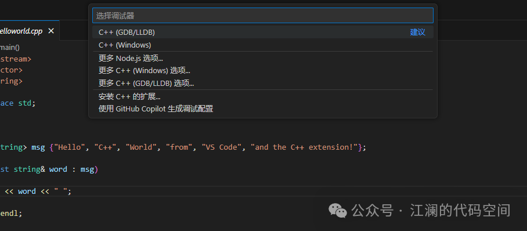This screenshot has width=527, height=231.
Task: Select C++ (Windows) debugger option
Action: [x=263, y=45]
